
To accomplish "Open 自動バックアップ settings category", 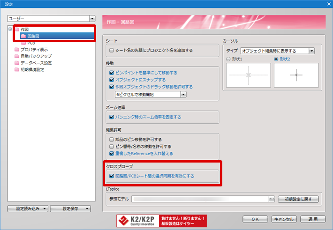I will tap(33, 56).
